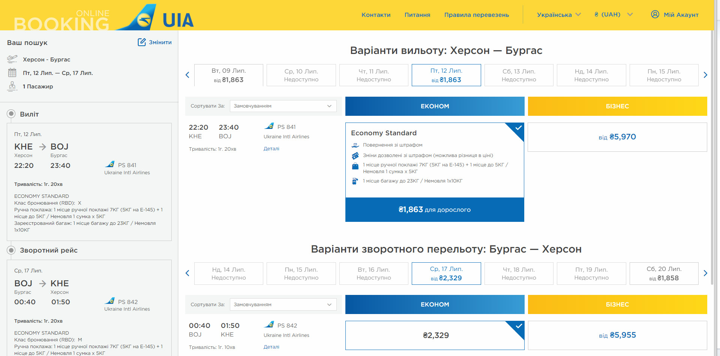Click the calendar icon in search summary

pos(12,73)
